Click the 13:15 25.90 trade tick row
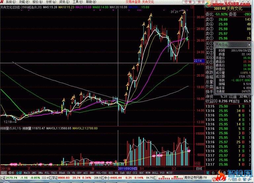 [x=228, y=107]
